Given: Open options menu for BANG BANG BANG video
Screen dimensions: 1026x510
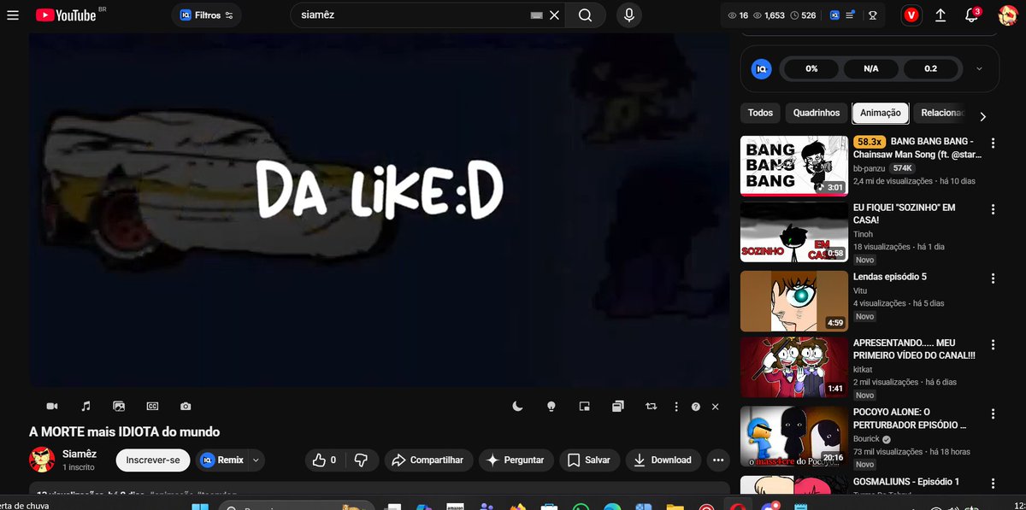Looking at the screenshot, I should [x=993, y=144].
